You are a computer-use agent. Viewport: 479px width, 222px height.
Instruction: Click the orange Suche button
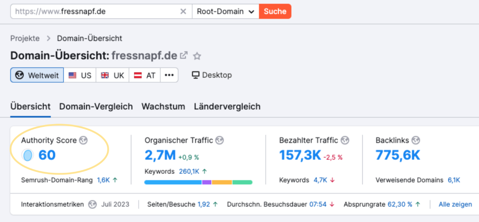coord(275,11)
